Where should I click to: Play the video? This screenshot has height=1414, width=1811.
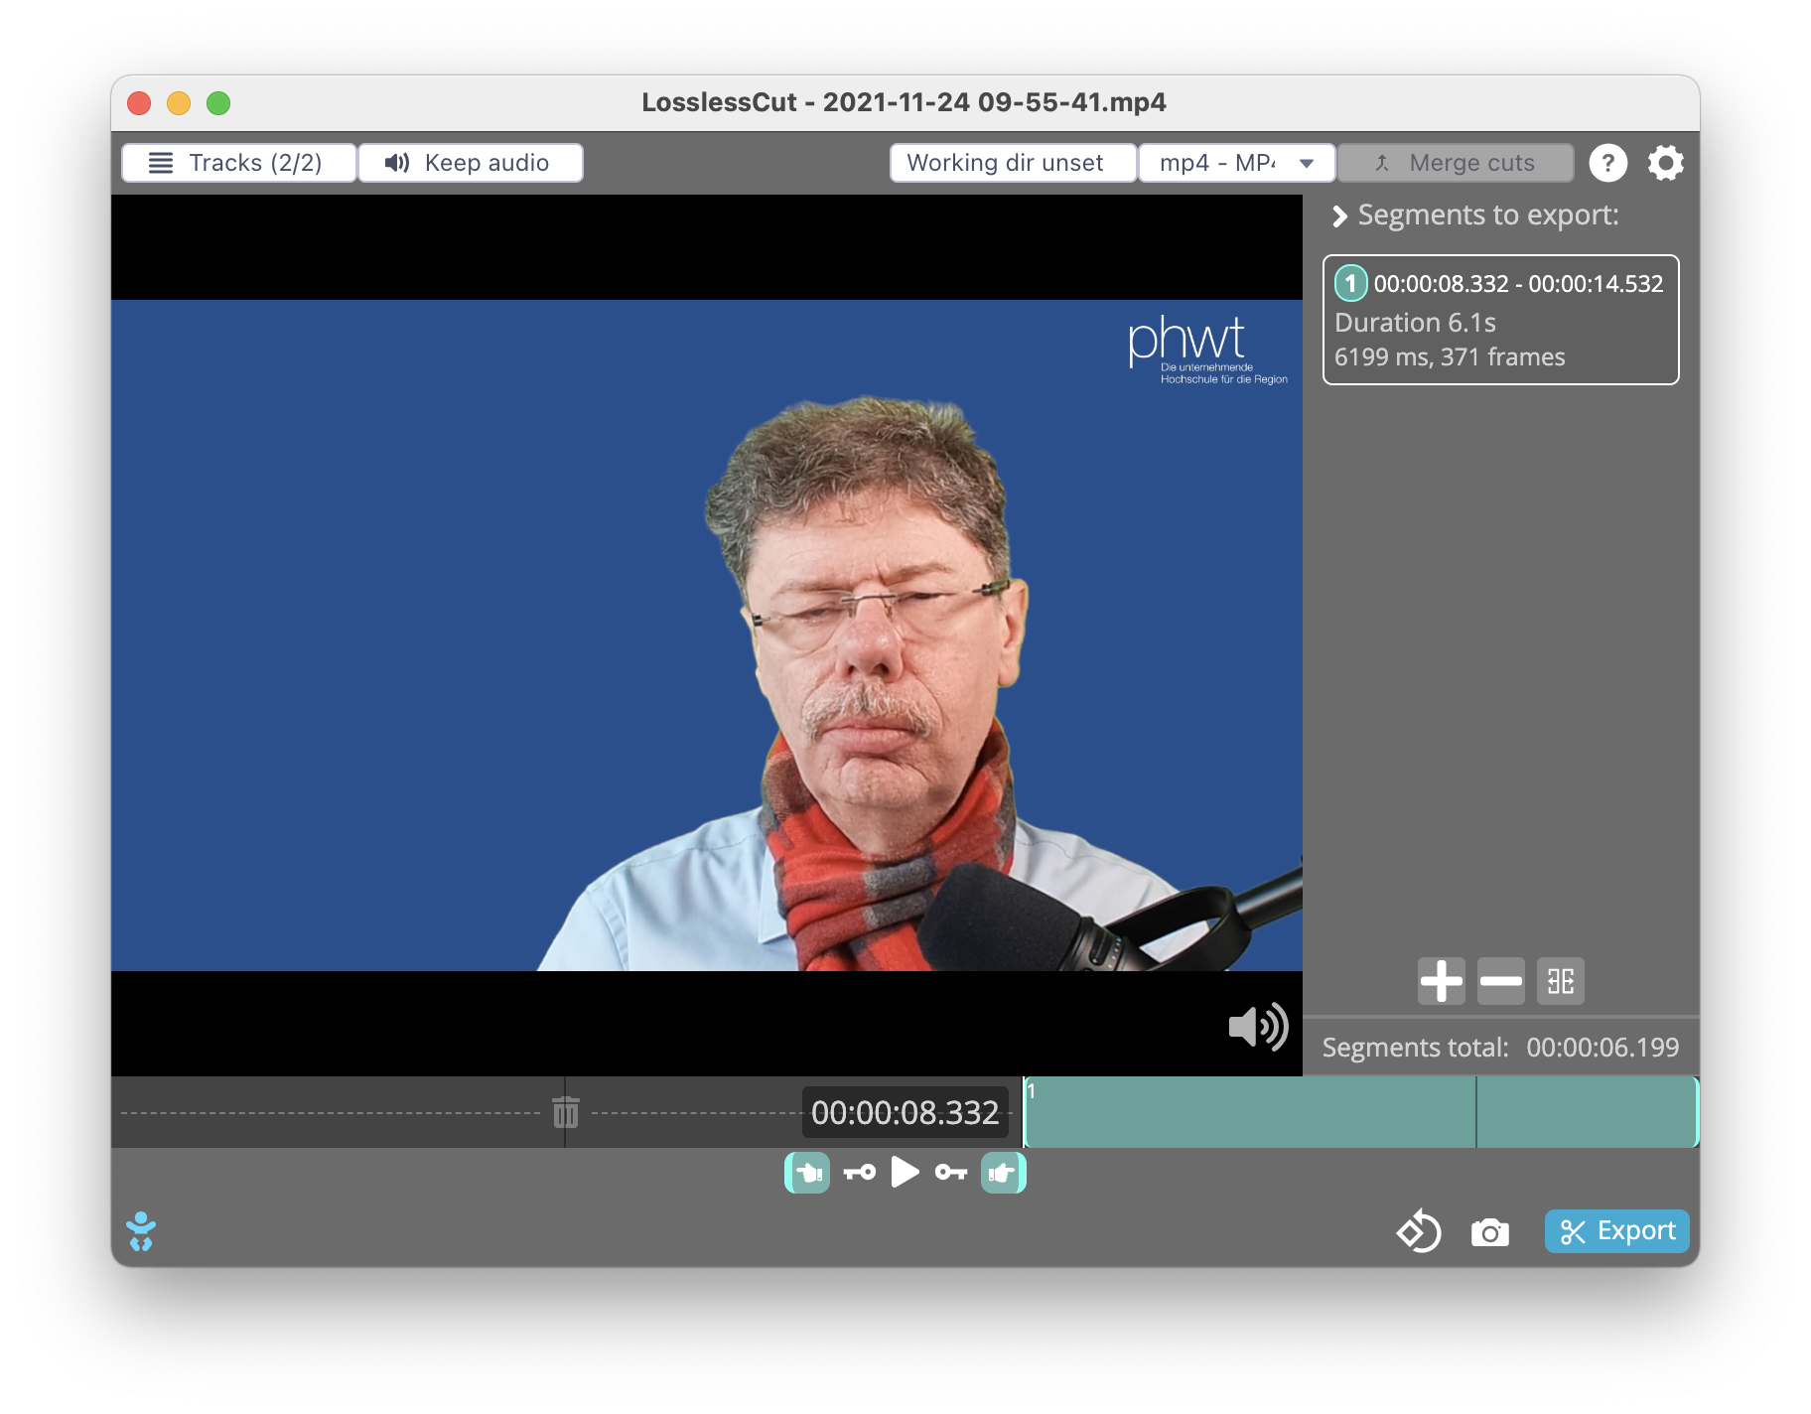[x=905, y=1173]
